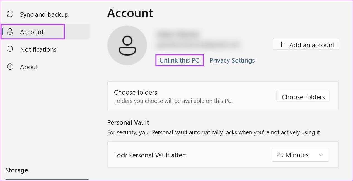
Task: Click the About info icon
Action: tap(10, 67)
